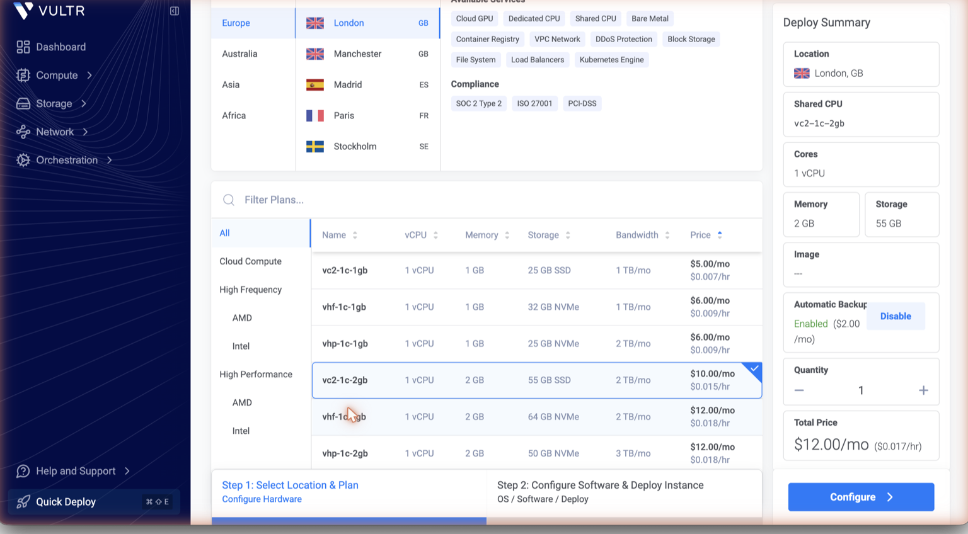This screenshot has height=534, width=968.
Task: Expand the Help and Support chevron
Action: point(127,471)
